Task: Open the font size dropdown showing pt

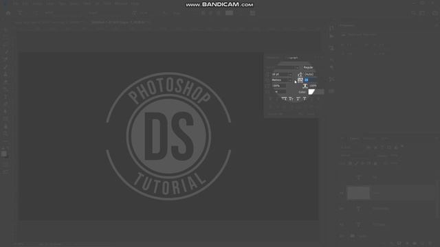Action: pos(281,74)
